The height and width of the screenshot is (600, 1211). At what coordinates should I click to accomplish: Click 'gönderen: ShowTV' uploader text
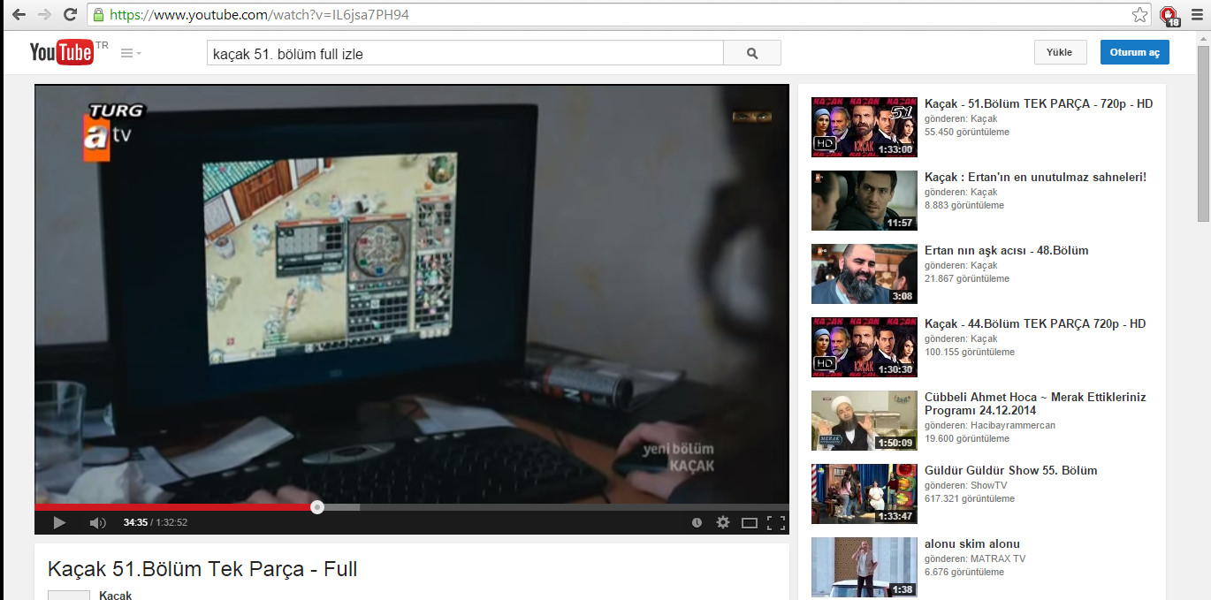pos(967,485)
